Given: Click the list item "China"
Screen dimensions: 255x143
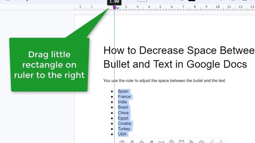Looking at the screenshot, I should point(123,113).
